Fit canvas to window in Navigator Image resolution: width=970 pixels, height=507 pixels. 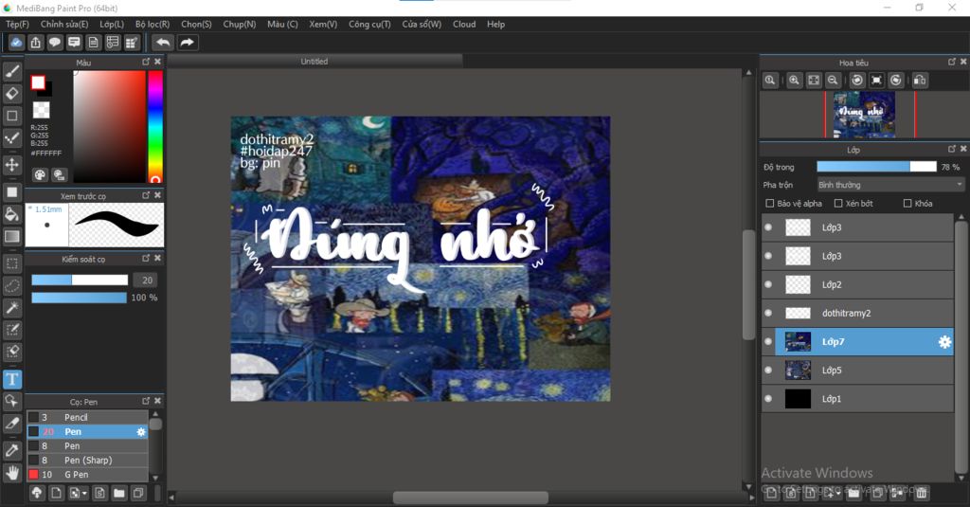pos(814,81)
